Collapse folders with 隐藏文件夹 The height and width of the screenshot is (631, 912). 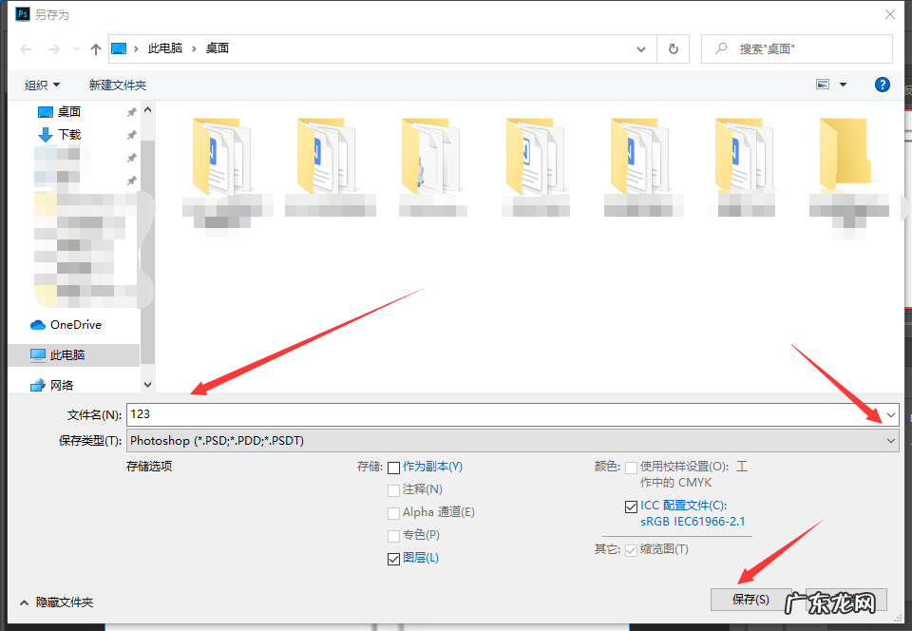click(x=56, y=602)
